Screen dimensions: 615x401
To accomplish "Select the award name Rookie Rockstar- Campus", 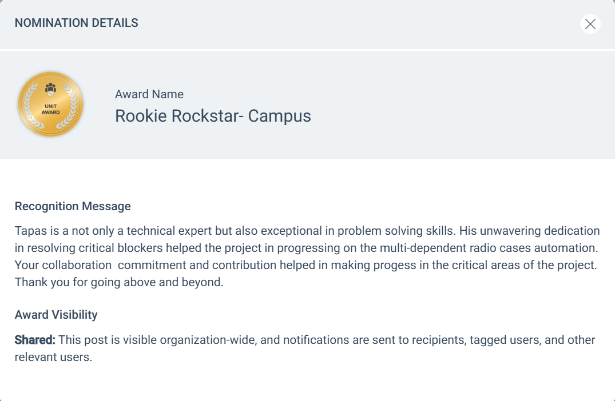I will (213, 116).
